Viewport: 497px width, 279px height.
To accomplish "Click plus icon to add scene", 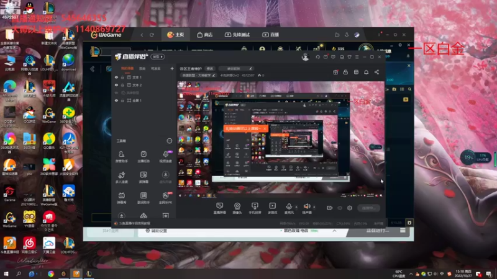I will 172,68.
